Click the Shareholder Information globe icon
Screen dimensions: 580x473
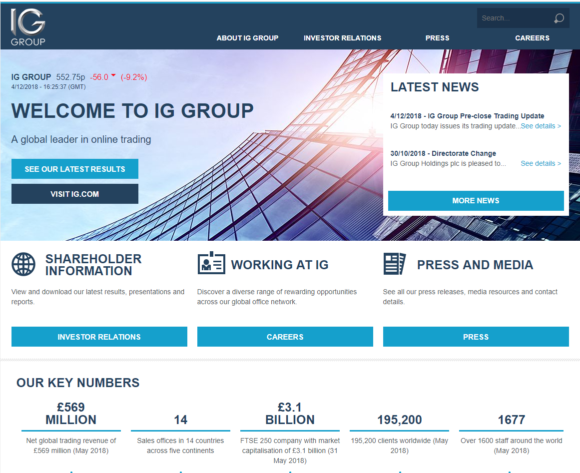pyautogui.click(x=23, y=264)
